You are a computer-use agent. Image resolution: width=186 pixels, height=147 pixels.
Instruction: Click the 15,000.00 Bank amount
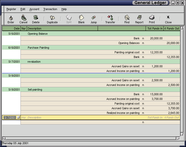[x=156, y=94]
